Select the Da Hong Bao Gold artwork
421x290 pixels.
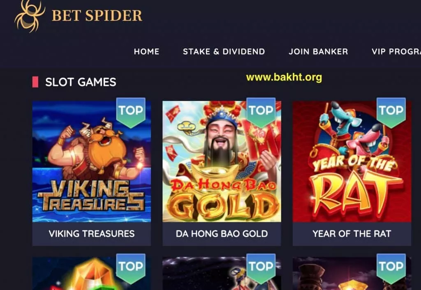(222, 161)
